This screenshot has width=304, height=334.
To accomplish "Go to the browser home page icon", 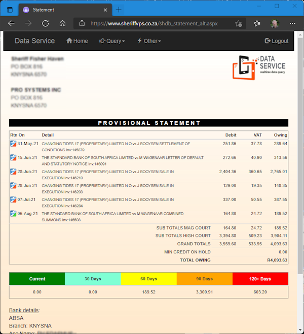I will pyautogui.click(x=62, y=23).
